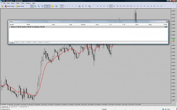
Task: Switch to line chart icon
Action: [x=35, y=6]
